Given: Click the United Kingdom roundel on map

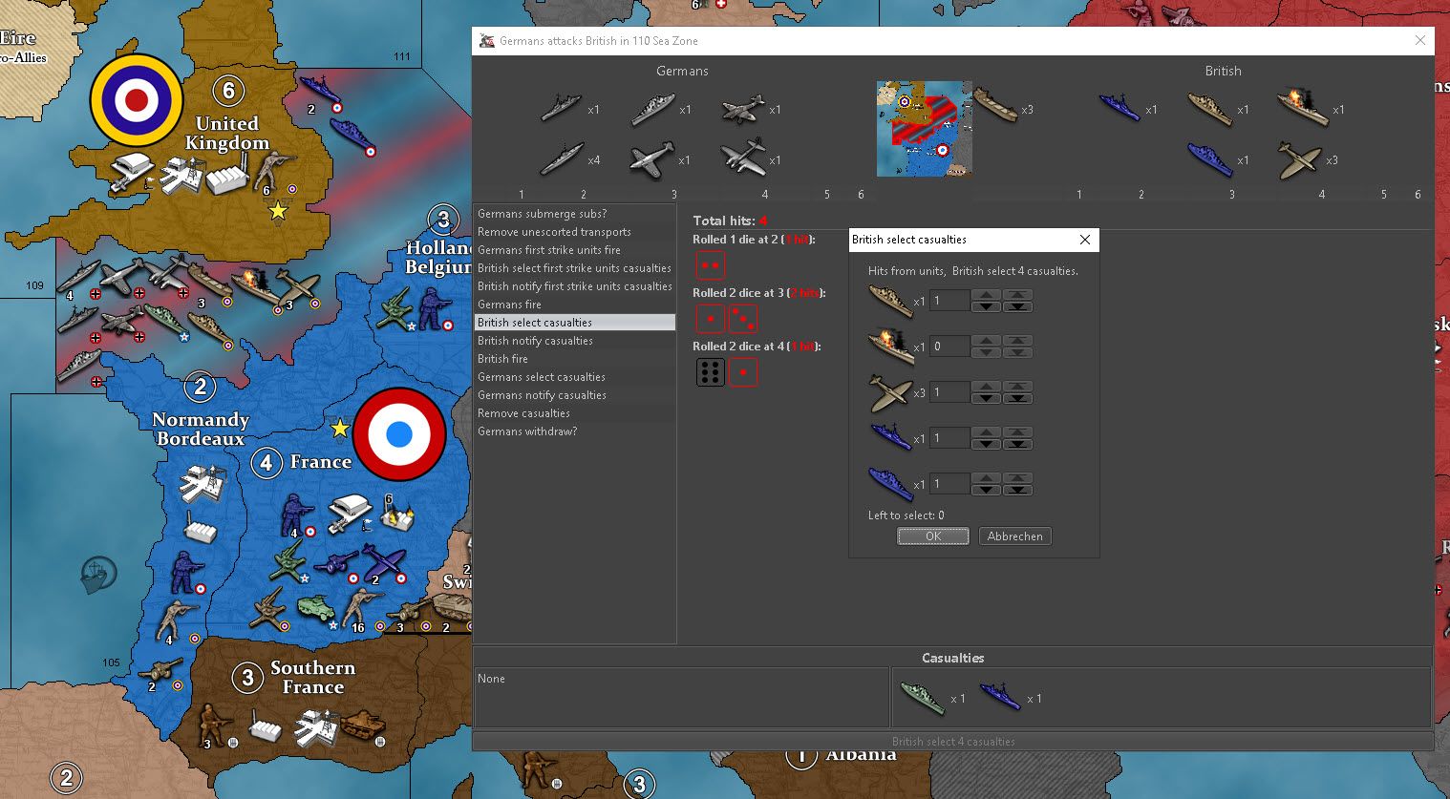Looking at the screenshot, I should (x=137, y=99).
